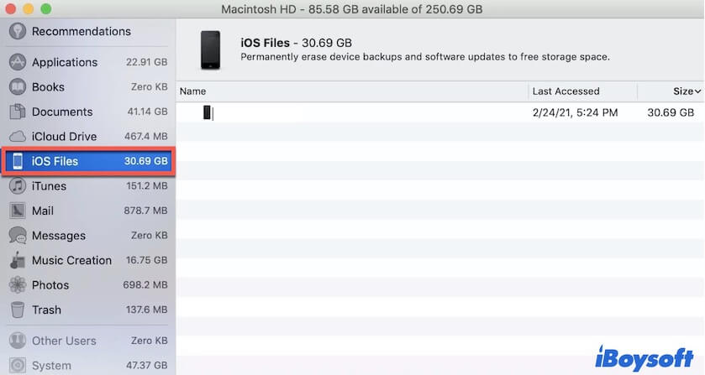Sort by the Last Accessed column header

tap(566, 91)
